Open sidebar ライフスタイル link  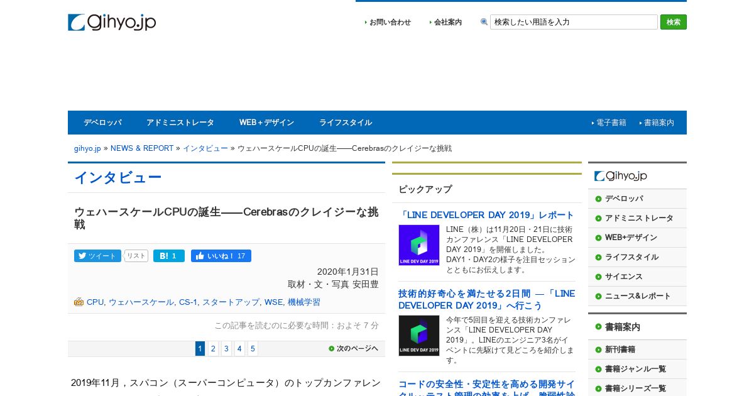pos(631,257)
